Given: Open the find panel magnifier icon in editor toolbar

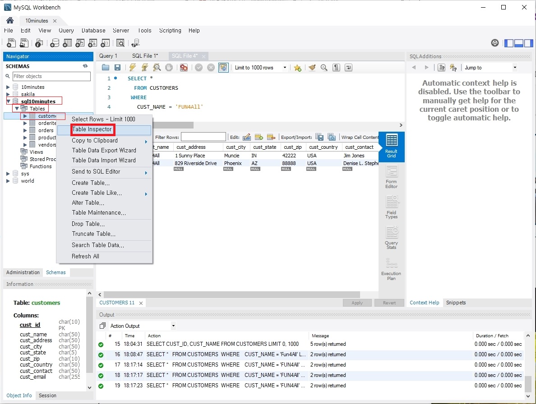Looking at the screenshot, I should pyautogui.click(x=324, y=68).
